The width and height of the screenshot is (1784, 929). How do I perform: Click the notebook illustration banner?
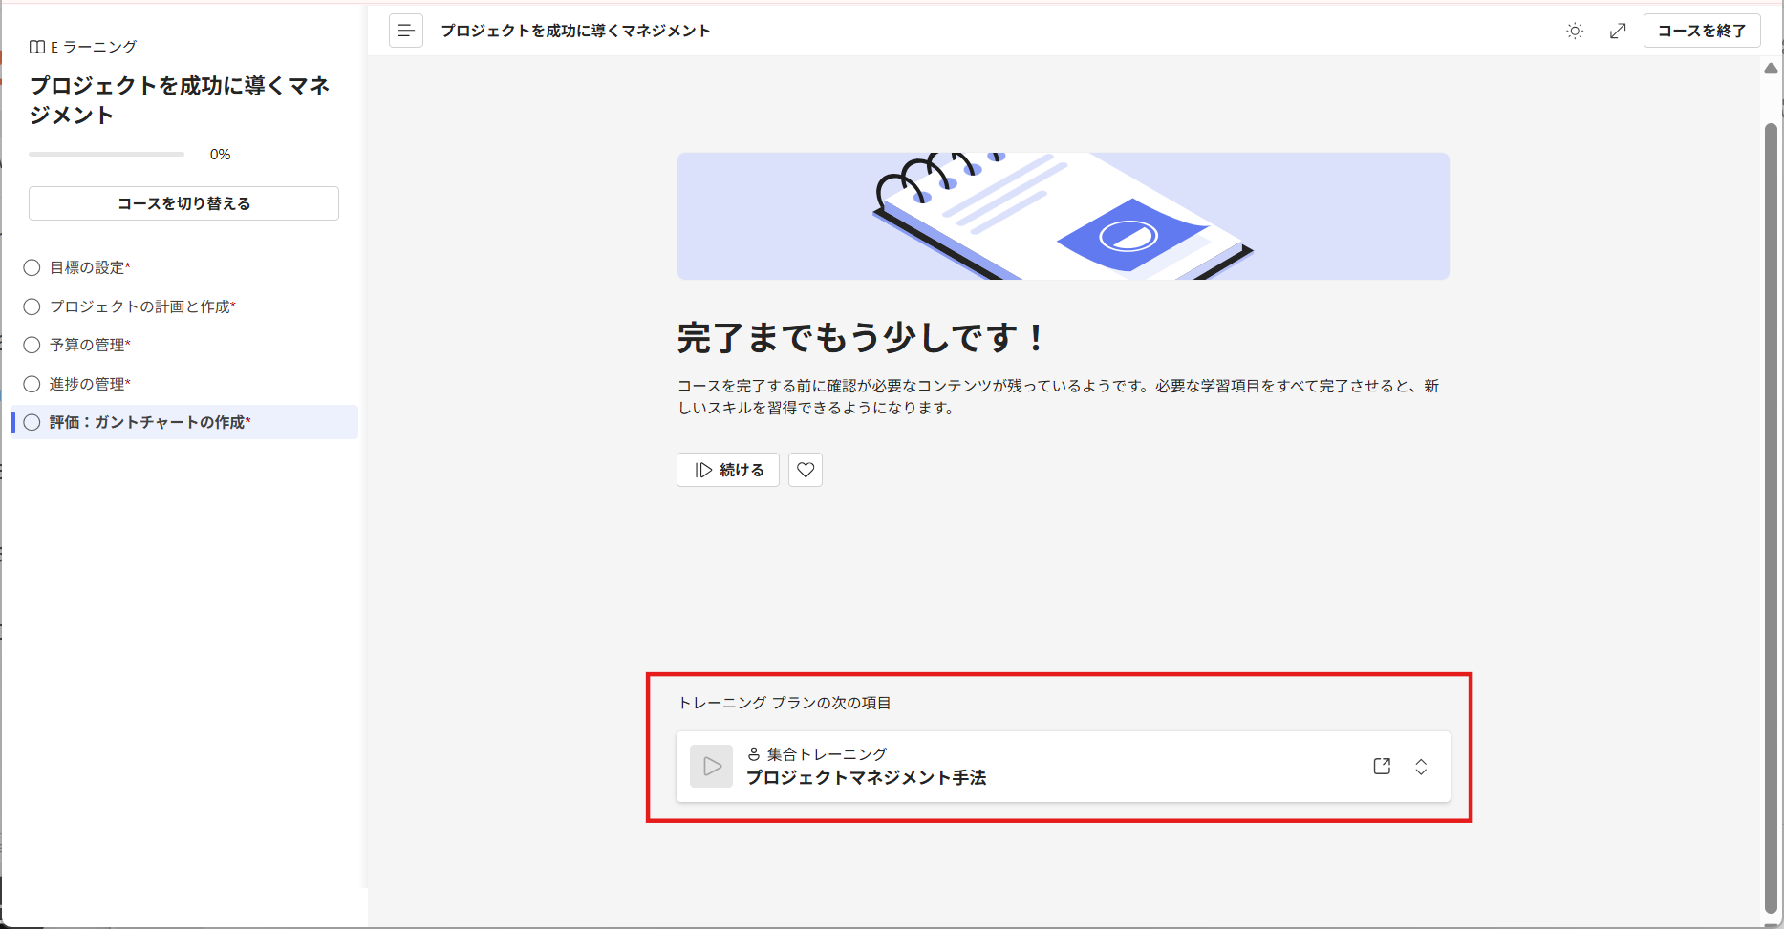(1063, 216)
